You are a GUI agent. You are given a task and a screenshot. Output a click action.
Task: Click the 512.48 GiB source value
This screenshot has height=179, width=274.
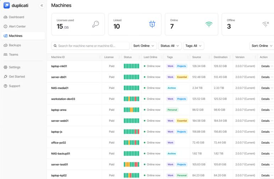199,77
